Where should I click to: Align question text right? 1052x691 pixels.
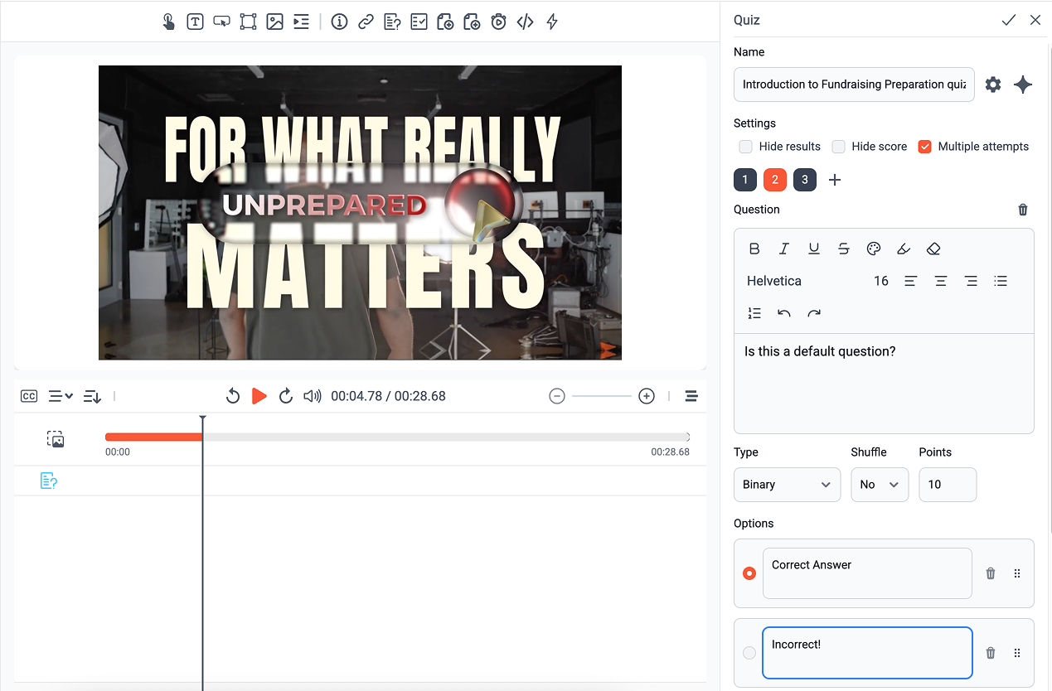tap(971, 281)
